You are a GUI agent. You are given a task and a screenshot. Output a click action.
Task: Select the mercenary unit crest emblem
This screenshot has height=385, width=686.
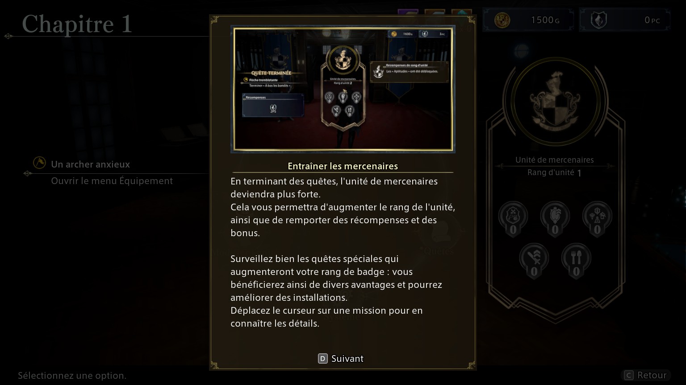click(x=555, y=102)
